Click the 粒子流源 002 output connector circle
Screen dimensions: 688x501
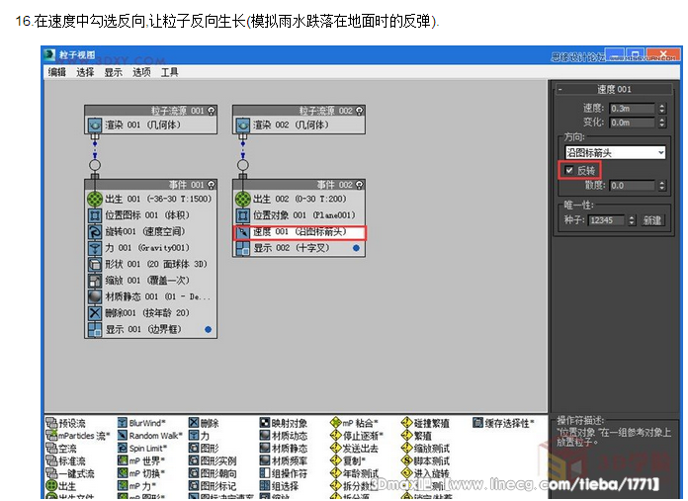(242, 165)
